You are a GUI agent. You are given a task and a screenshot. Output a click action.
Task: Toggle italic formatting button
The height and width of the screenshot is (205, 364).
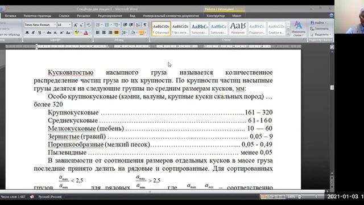pos(33,33)
